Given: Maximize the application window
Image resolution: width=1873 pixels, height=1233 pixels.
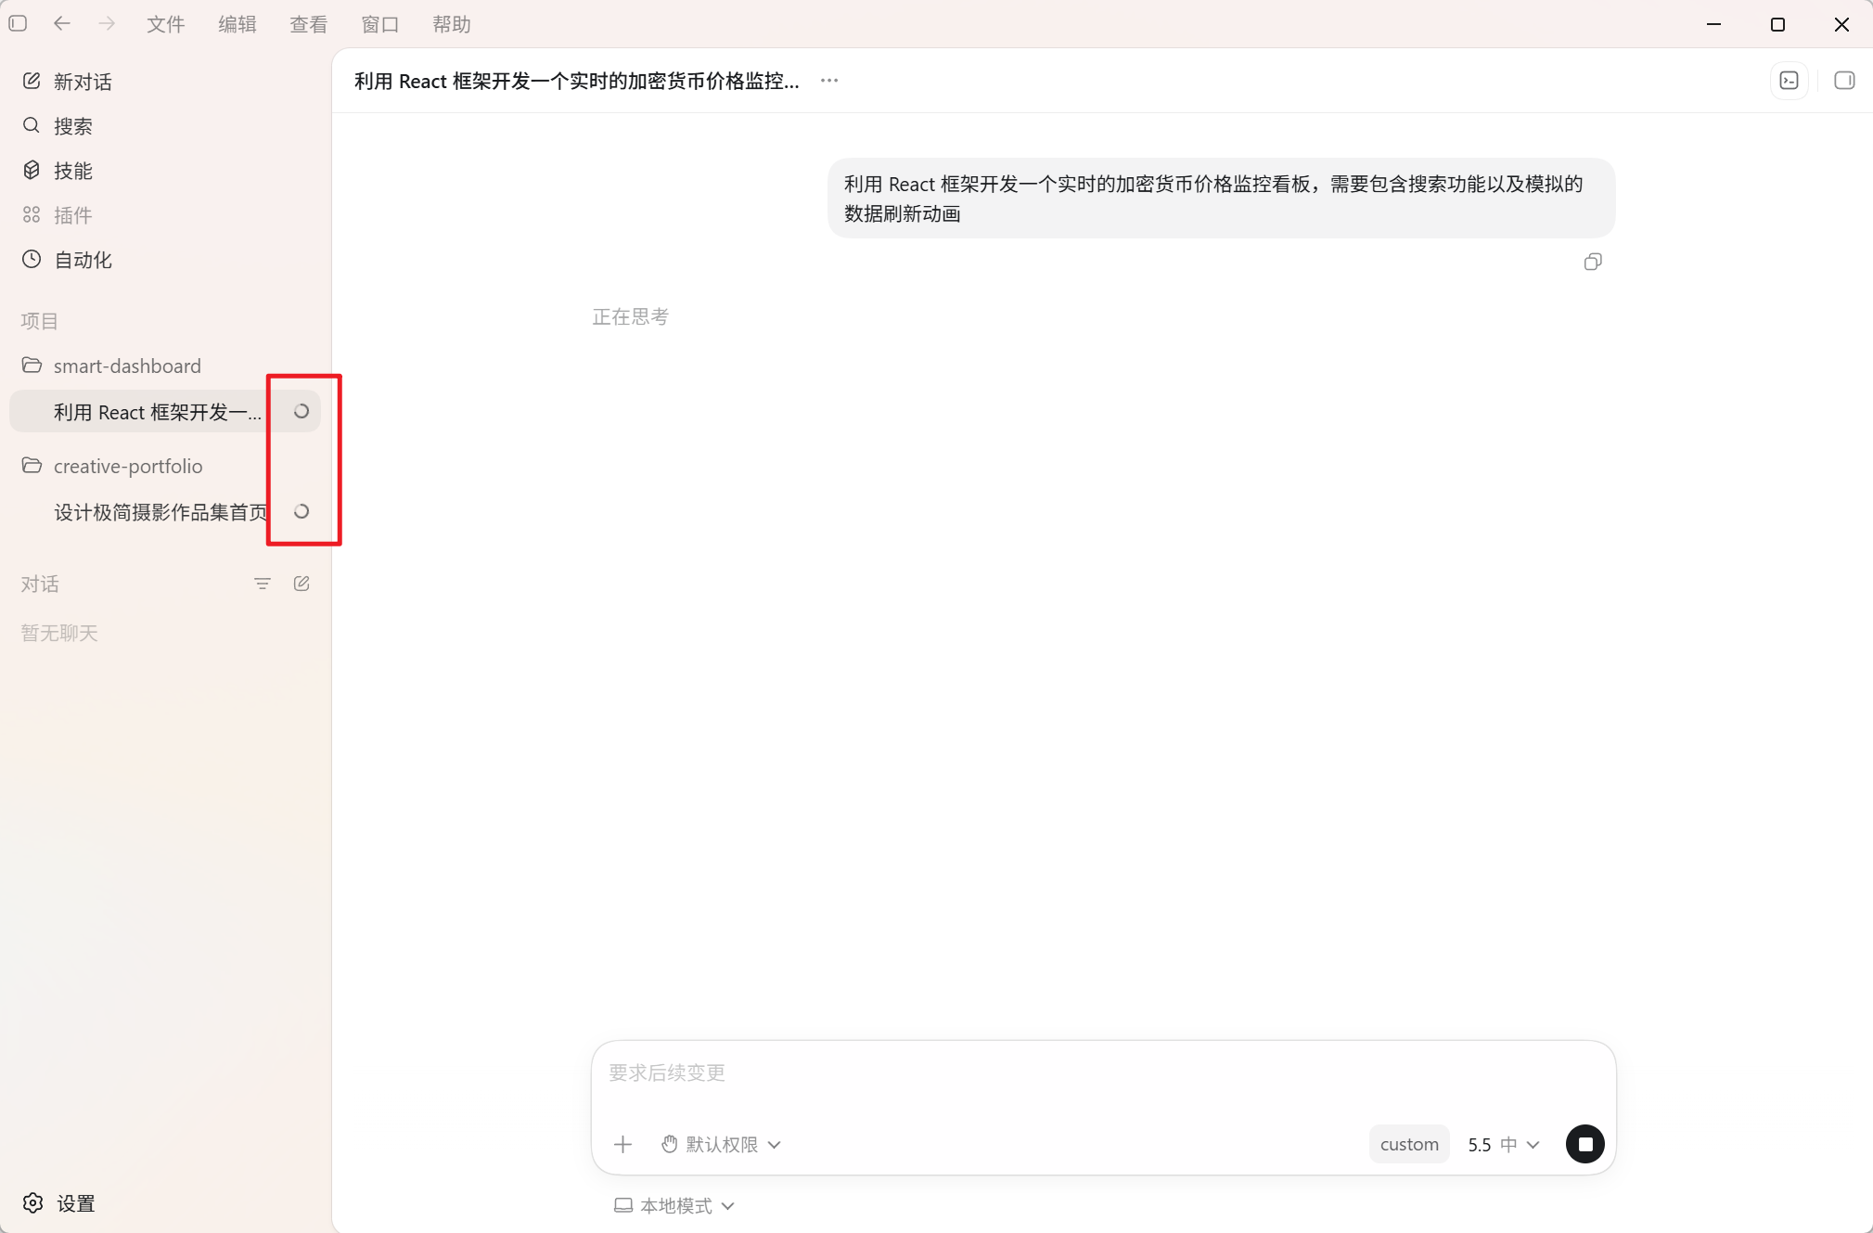Looking at the screenshot, I should pos(1778,24).
